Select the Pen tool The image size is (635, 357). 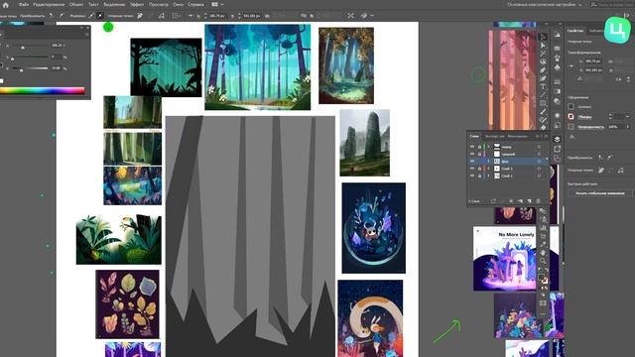pos(543,70)
